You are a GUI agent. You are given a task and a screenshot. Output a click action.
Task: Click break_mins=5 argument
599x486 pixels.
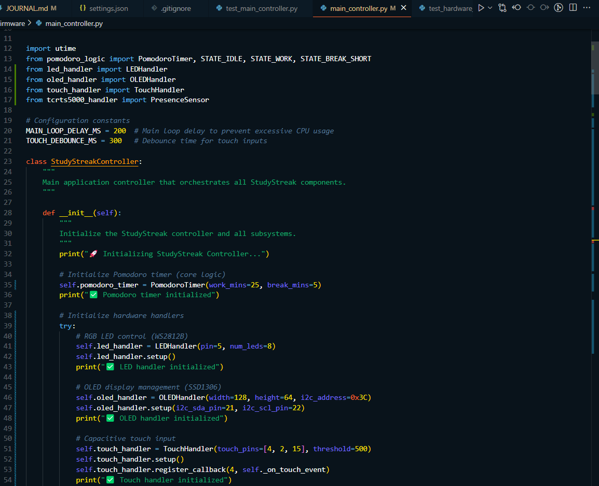[292, 285]
